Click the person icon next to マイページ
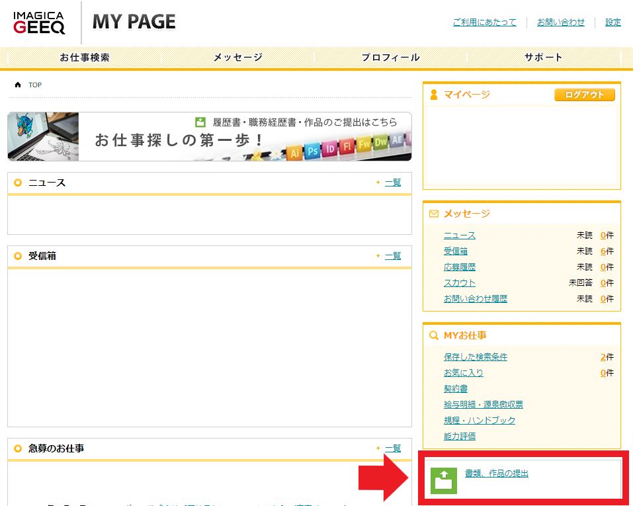 tap(434, 95)
